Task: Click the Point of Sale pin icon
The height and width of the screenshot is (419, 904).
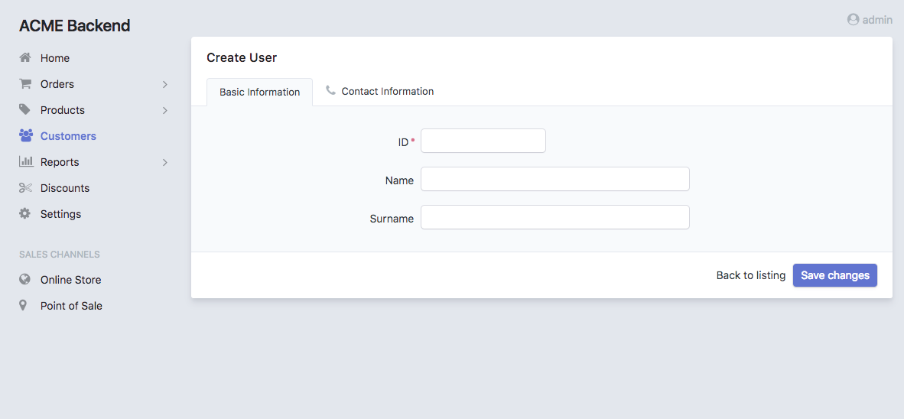Action: [24, 306]
